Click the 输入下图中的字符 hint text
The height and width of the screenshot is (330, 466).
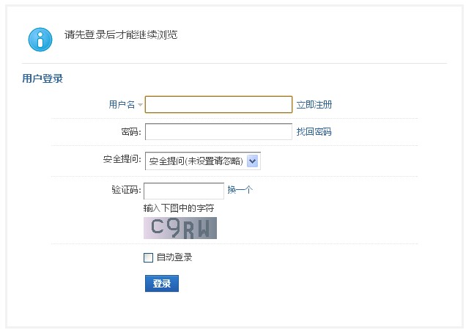tap(179, 208)
